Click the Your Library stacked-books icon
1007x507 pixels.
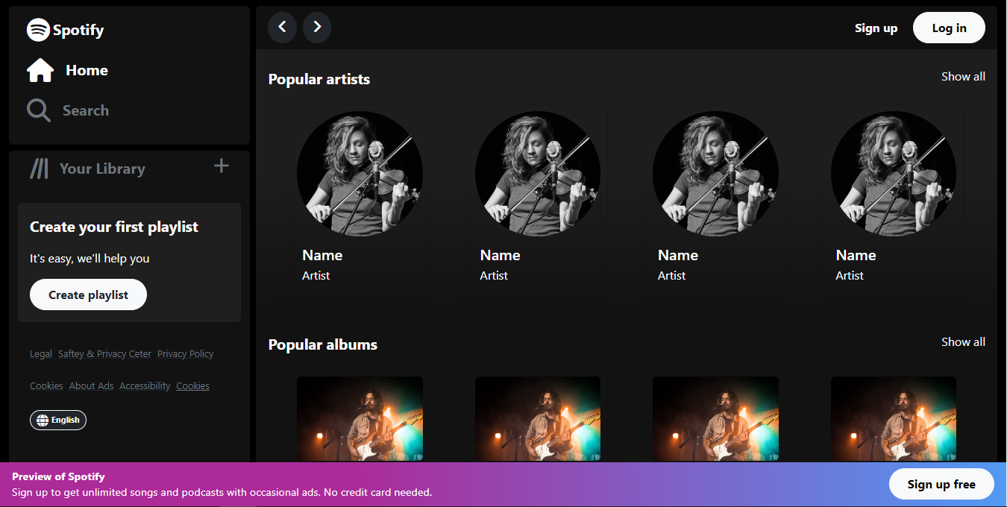(39, 169)
